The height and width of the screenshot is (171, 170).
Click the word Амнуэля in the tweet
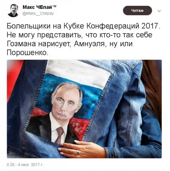(89, 44)
